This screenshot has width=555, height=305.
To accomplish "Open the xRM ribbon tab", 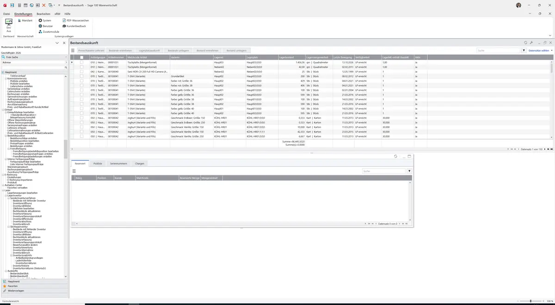I will tap(57, 14).
